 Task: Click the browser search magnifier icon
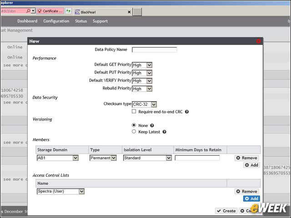tap(28, 11)
